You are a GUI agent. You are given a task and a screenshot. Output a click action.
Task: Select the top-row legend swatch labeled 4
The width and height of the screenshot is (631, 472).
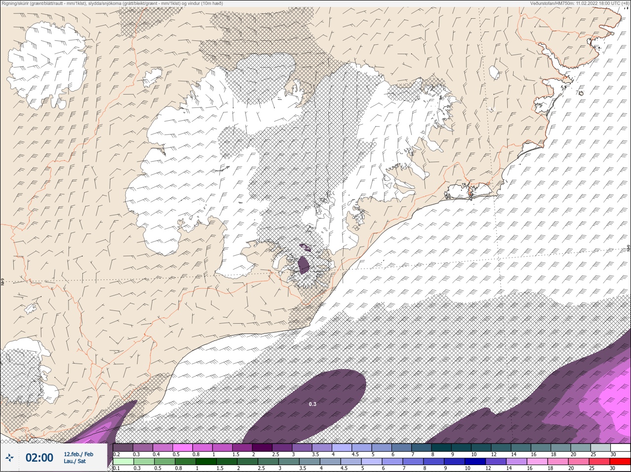point(342,447)
